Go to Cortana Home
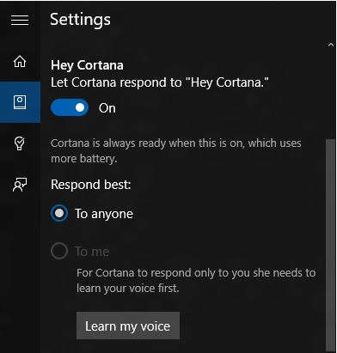Image resolution: width=337 pixels, height=353 pixels. click(20, 61)
